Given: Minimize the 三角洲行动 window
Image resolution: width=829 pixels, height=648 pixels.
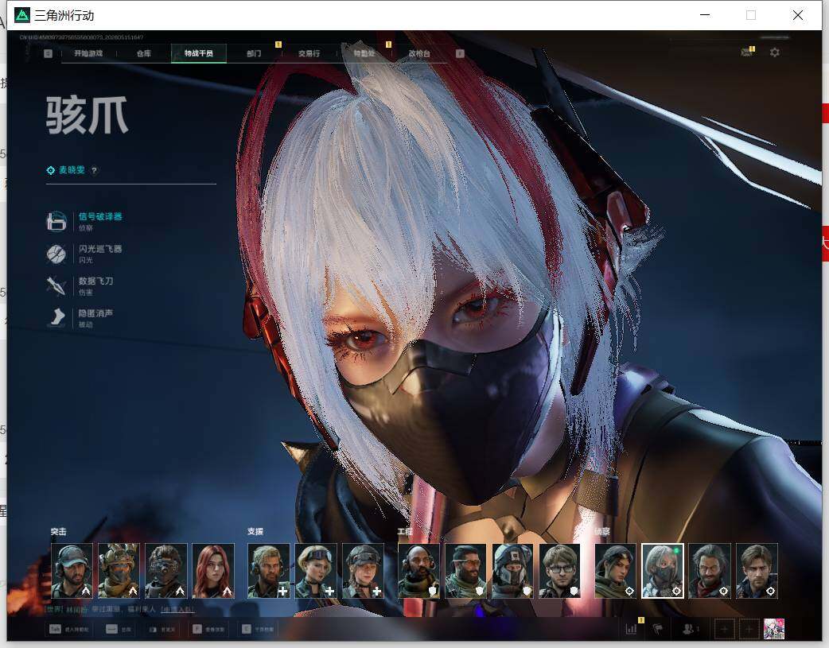Looking at the screenshot, I should pyautogui.click(x=705, y=15).
